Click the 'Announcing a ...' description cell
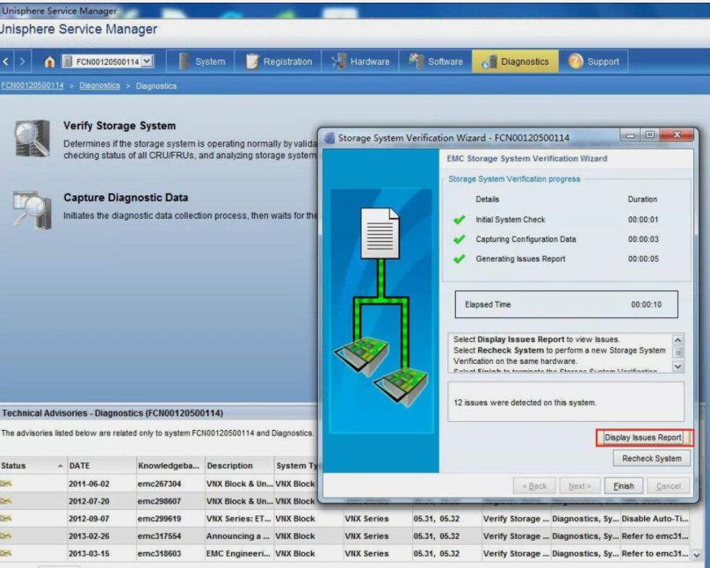Screen dimensions: 710x568 (239, 536)
